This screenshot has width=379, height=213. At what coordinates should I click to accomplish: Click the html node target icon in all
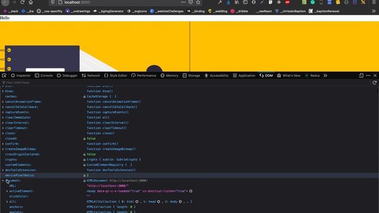pos(137,202)
